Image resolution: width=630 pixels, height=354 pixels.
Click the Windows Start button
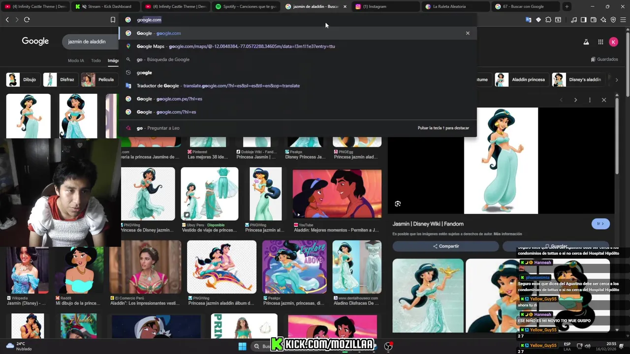pyautogui.click(x=242, y=346)
